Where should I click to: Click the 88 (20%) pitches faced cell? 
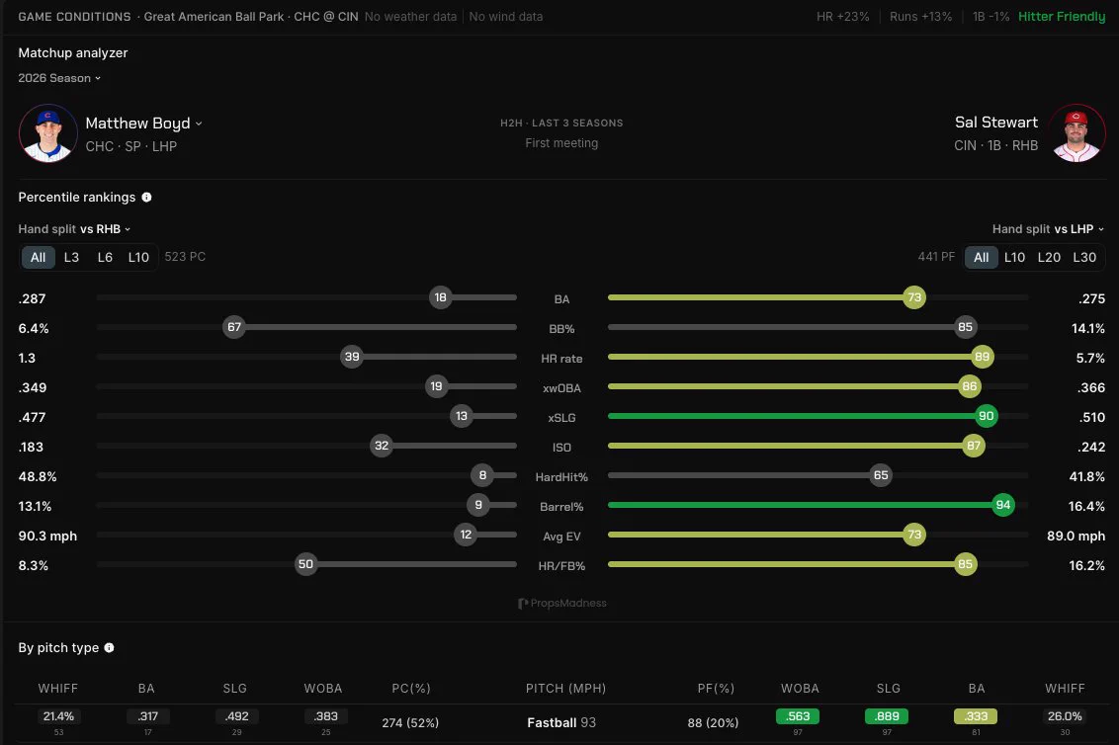pyautogui.click(x=713, y=723)
